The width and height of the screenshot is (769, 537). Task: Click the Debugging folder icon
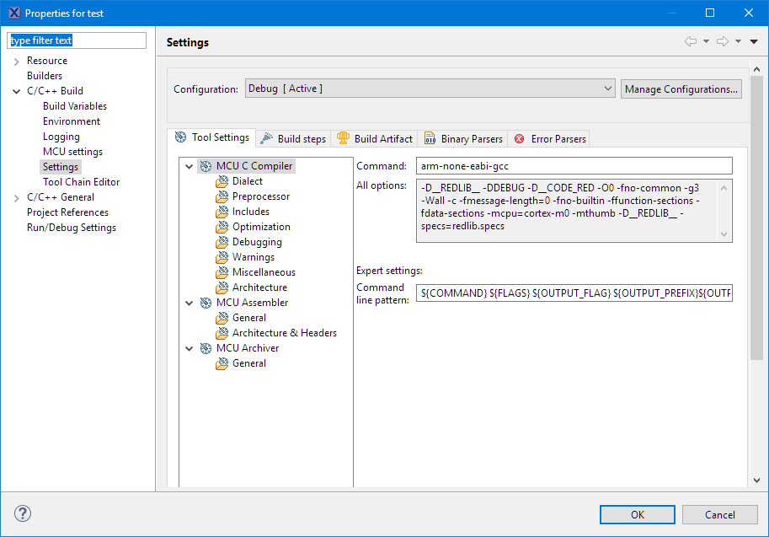coord(222,242)
